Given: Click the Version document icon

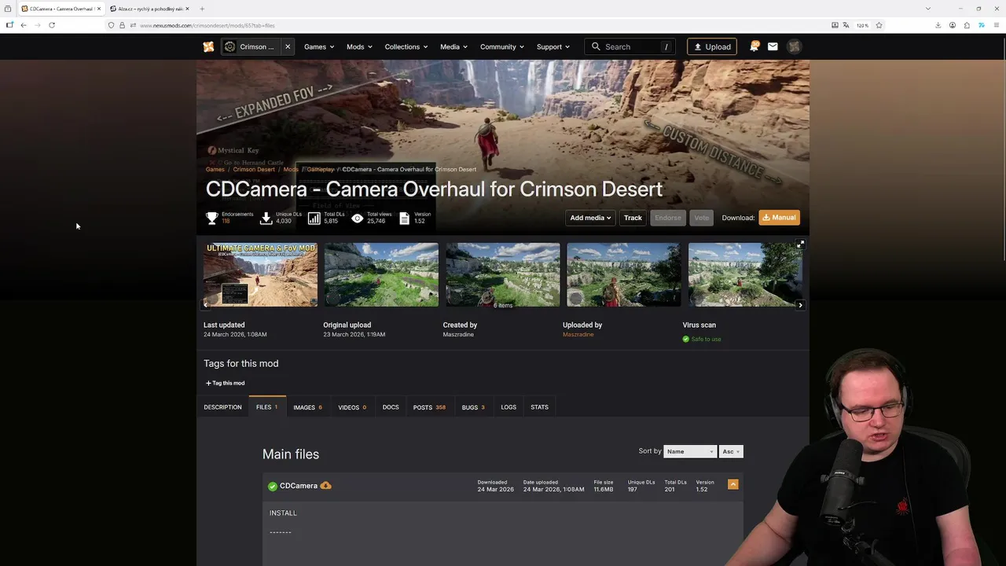Looking at the screenshot, I should [404, 218].
